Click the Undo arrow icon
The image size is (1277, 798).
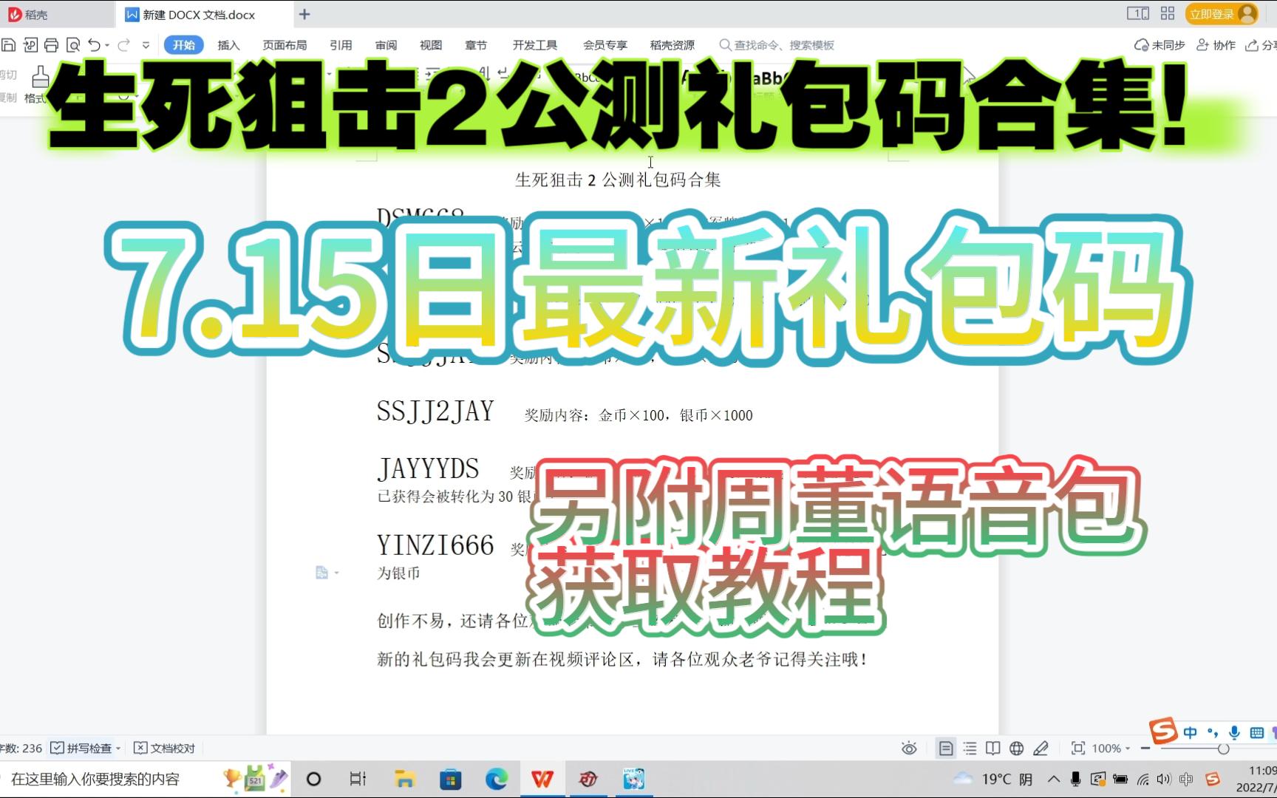point(94,45)
